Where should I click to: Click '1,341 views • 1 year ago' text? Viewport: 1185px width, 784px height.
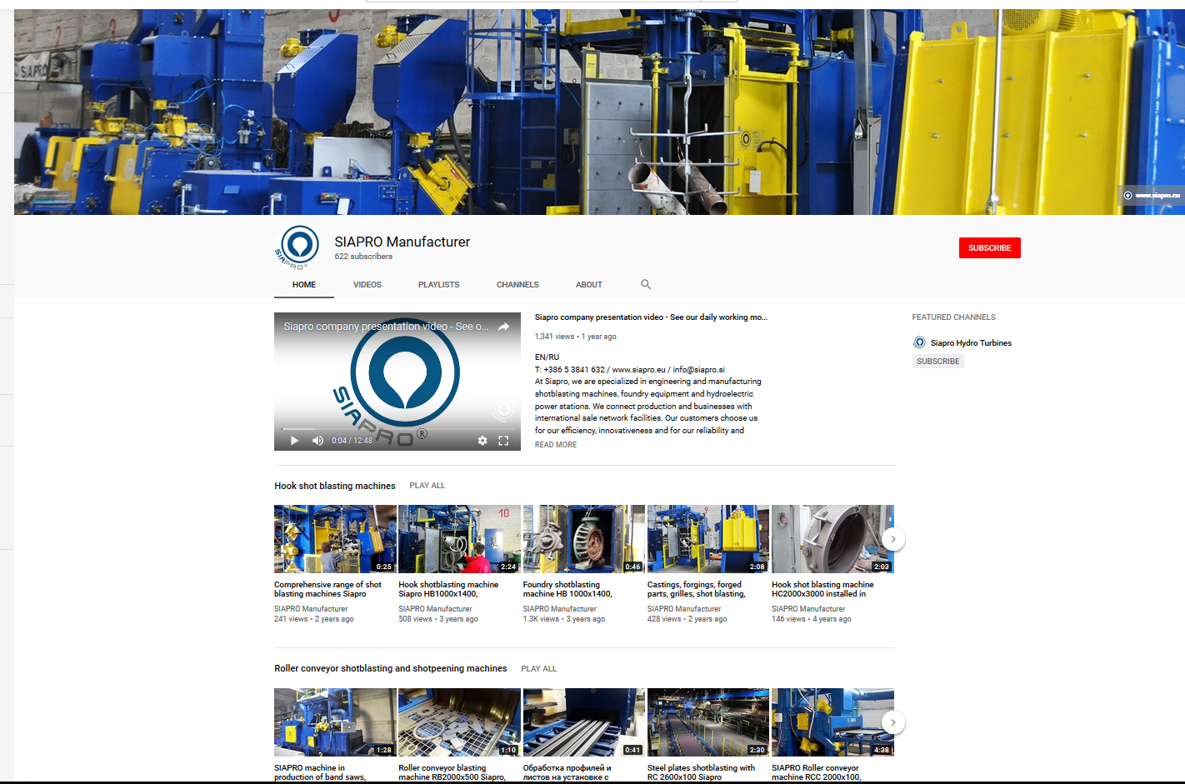pos(575,337)
